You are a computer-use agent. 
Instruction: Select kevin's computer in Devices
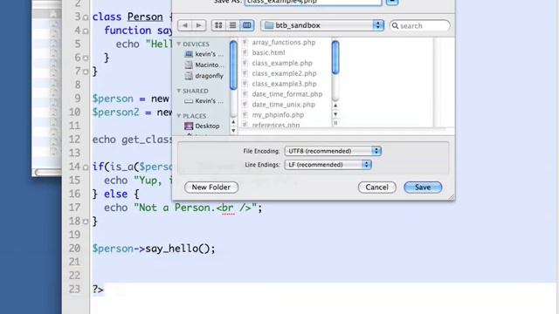click(x=204, y=54)
